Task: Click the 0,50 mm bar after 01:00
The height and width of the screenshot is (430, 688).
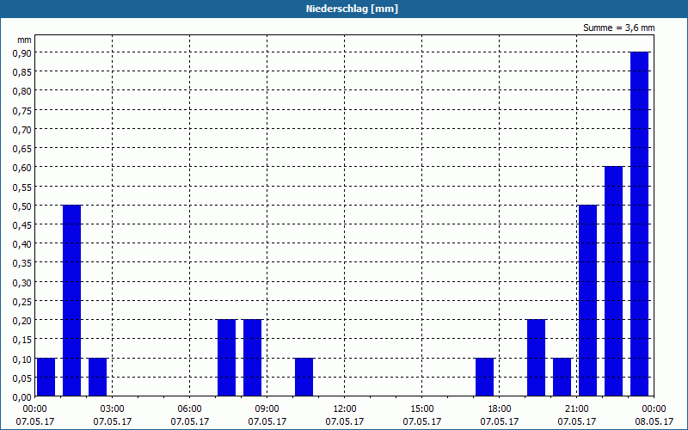Action: (x=71, y=300)
